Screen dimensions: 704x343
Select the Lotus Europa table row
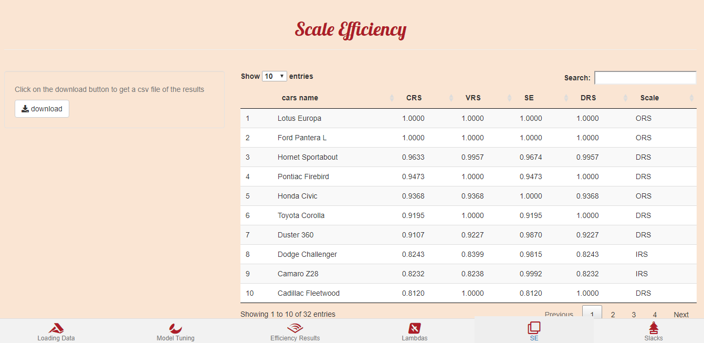[x=299, y=118]
